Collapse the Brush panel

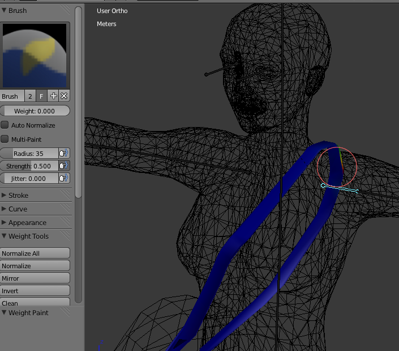(x=4, y=10)
